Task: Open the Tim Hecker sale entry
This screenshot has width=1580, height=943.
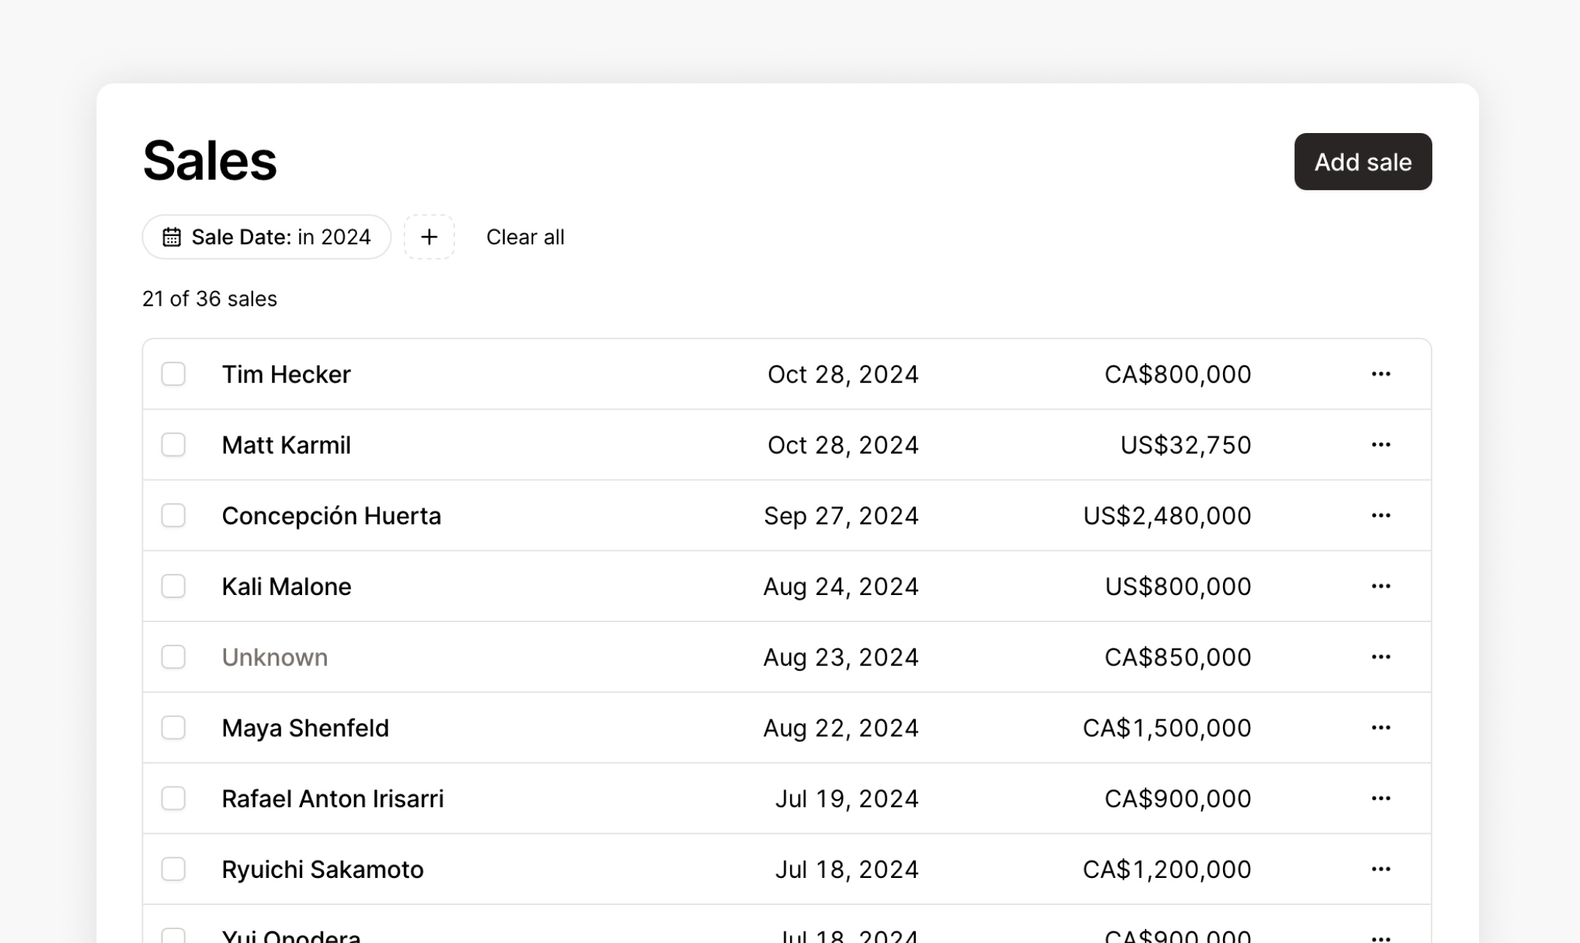Action: tap(286, 374)
